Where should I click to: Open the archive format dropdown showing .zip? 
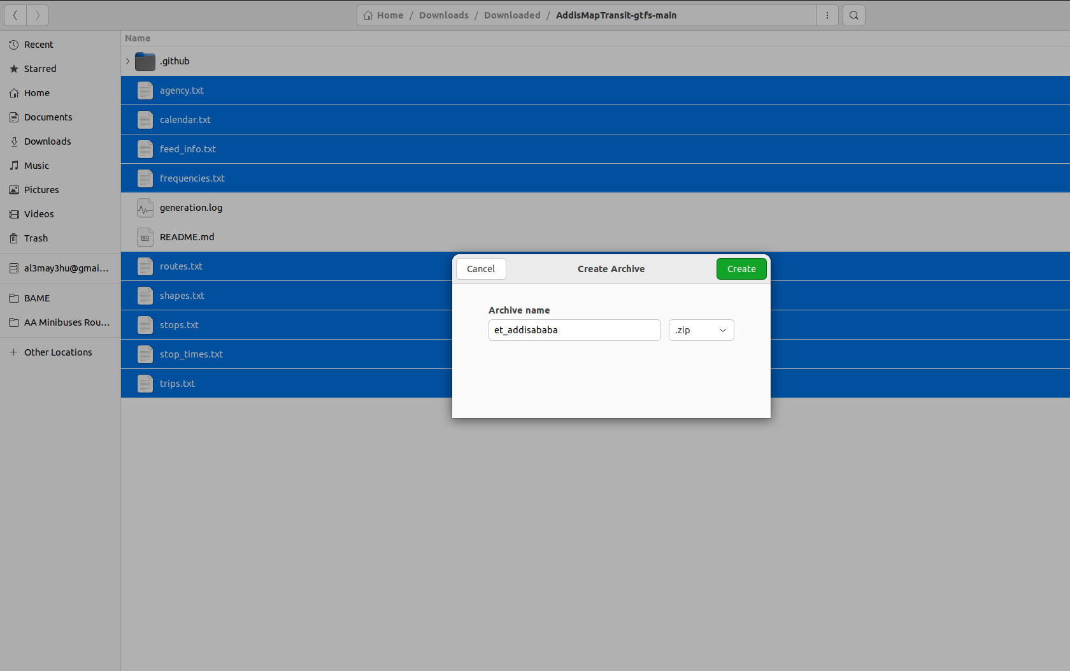click(701, 330)
